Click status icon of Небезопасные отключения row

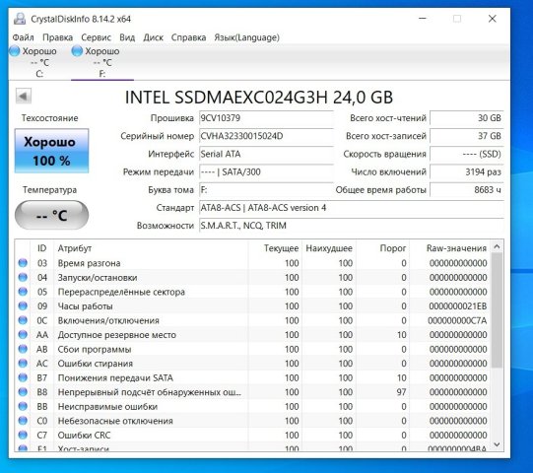(x=23, y=421)
